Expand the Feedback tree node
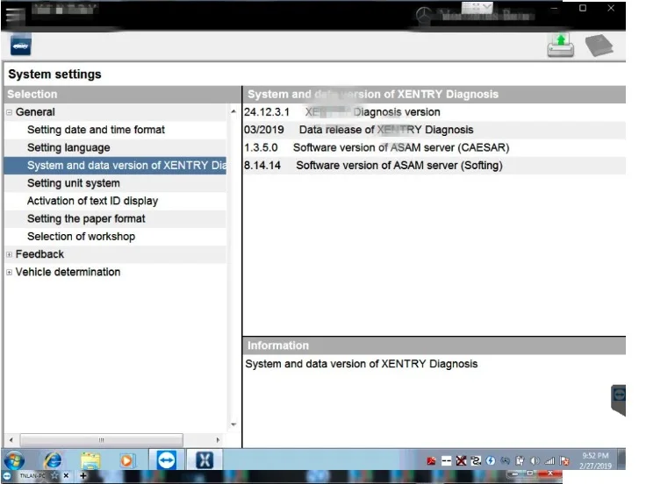646x484 pixels. coord(9,254)
